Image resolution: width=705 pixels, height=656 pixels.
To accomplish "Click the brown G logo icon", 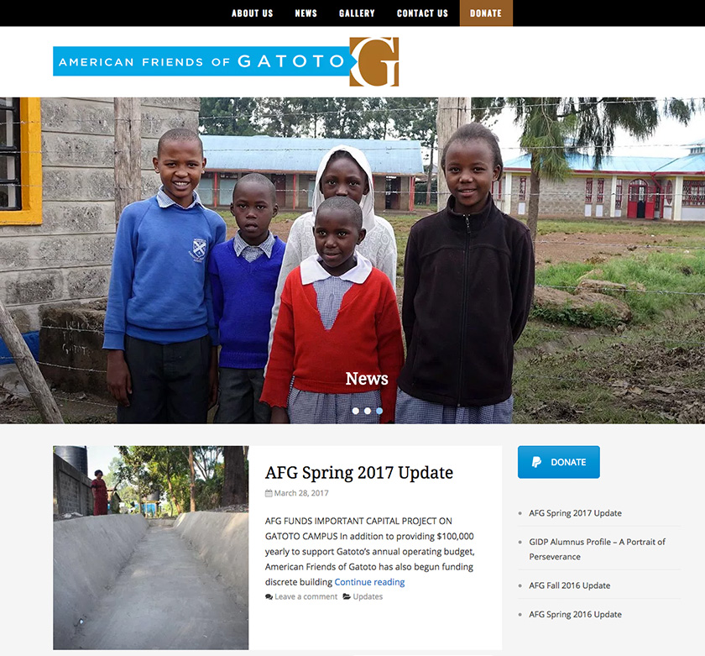I will [374, 61].
